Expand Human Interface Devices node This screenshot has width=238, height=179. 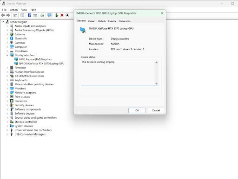tap(7, 72)
